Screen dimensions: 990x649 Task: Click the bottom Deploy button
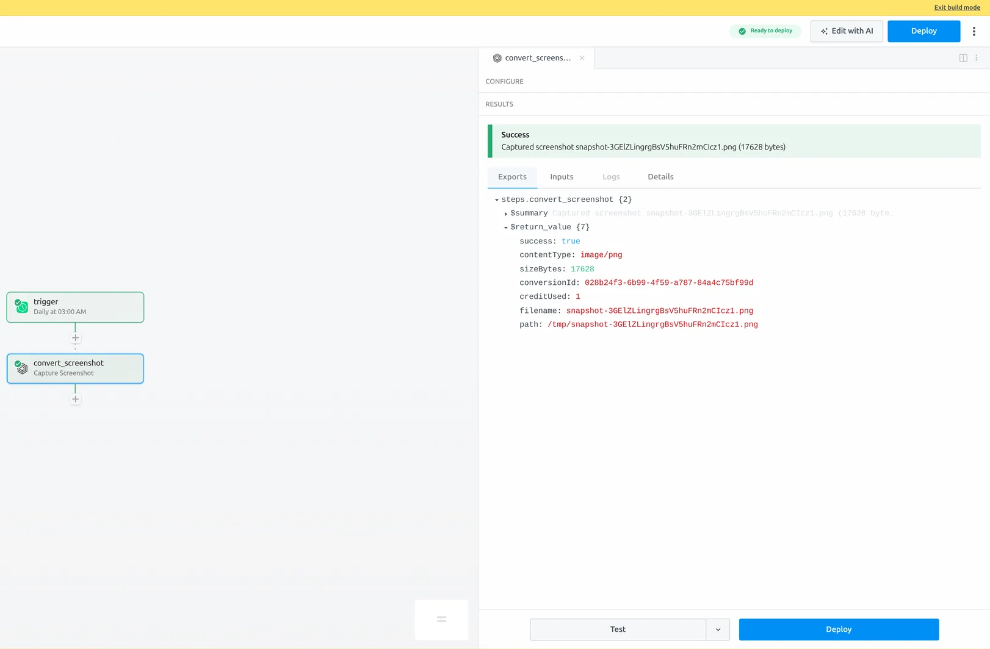(x=839, y=629)
